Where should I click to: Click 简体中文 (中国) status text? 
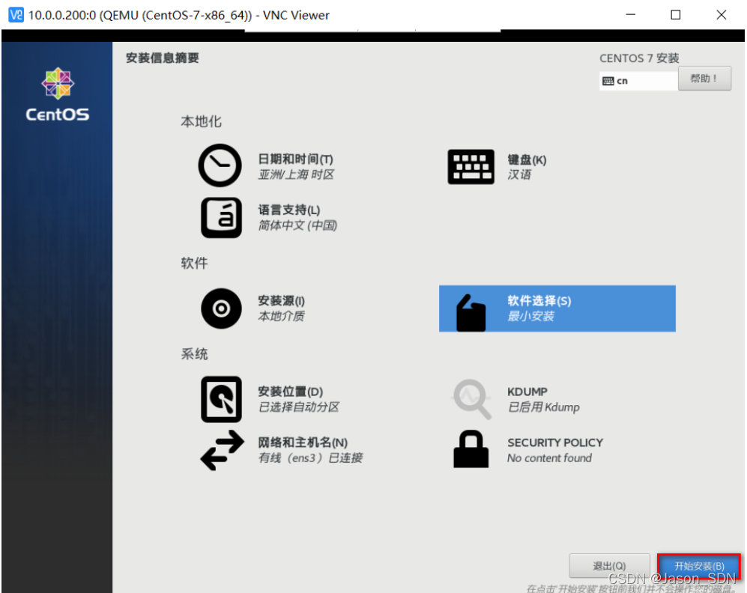297,225
